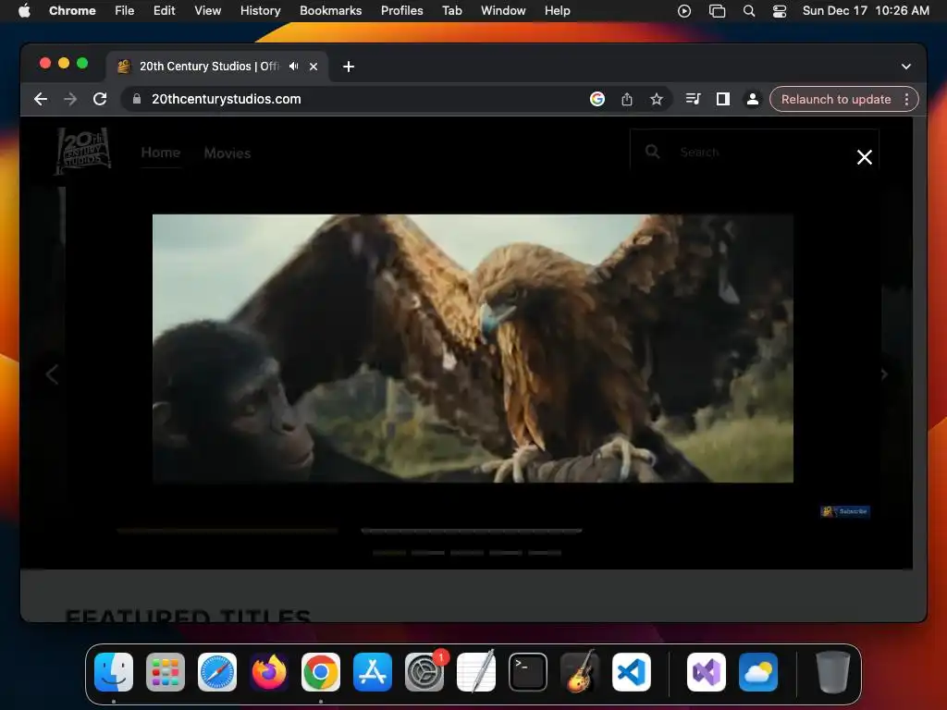Open the Home navigation link
Viewport: 947px width, 710px height.
161,153
